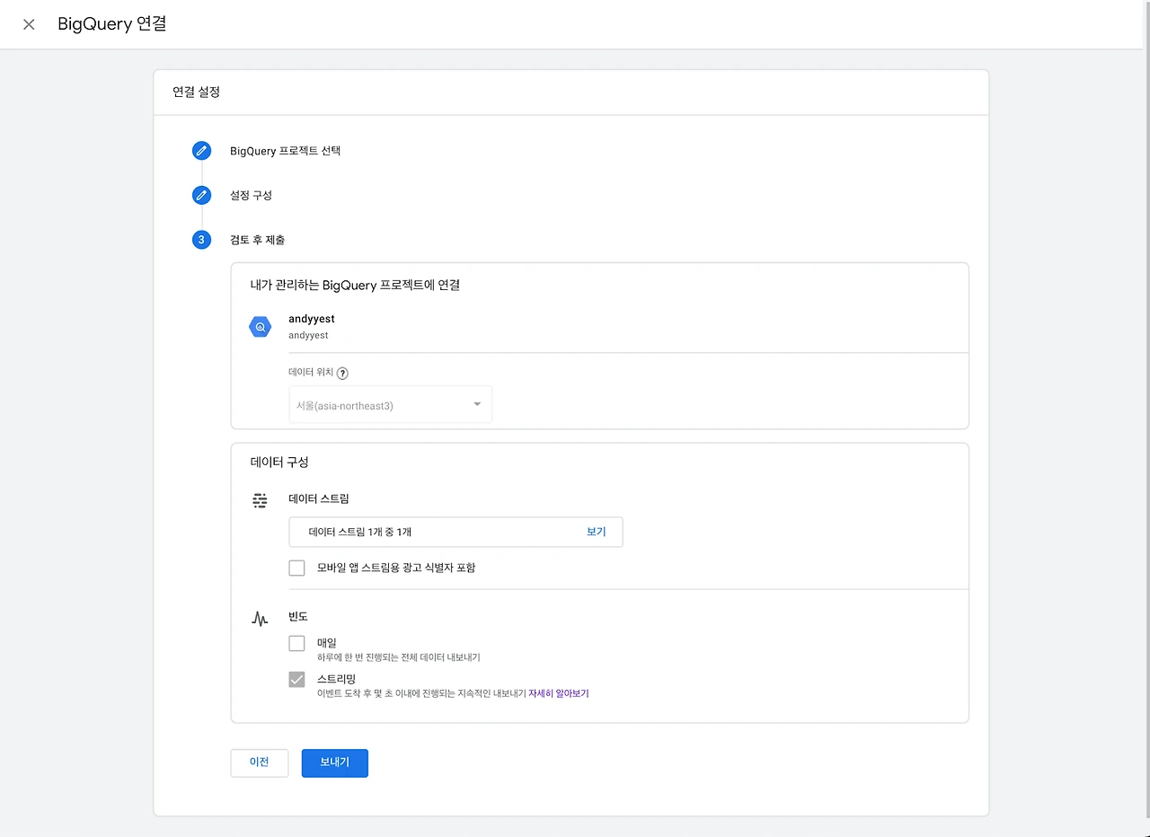1150x837 pixels.
Task: Check the 매일 export frequency box
Action: click(x=296, y=643)
